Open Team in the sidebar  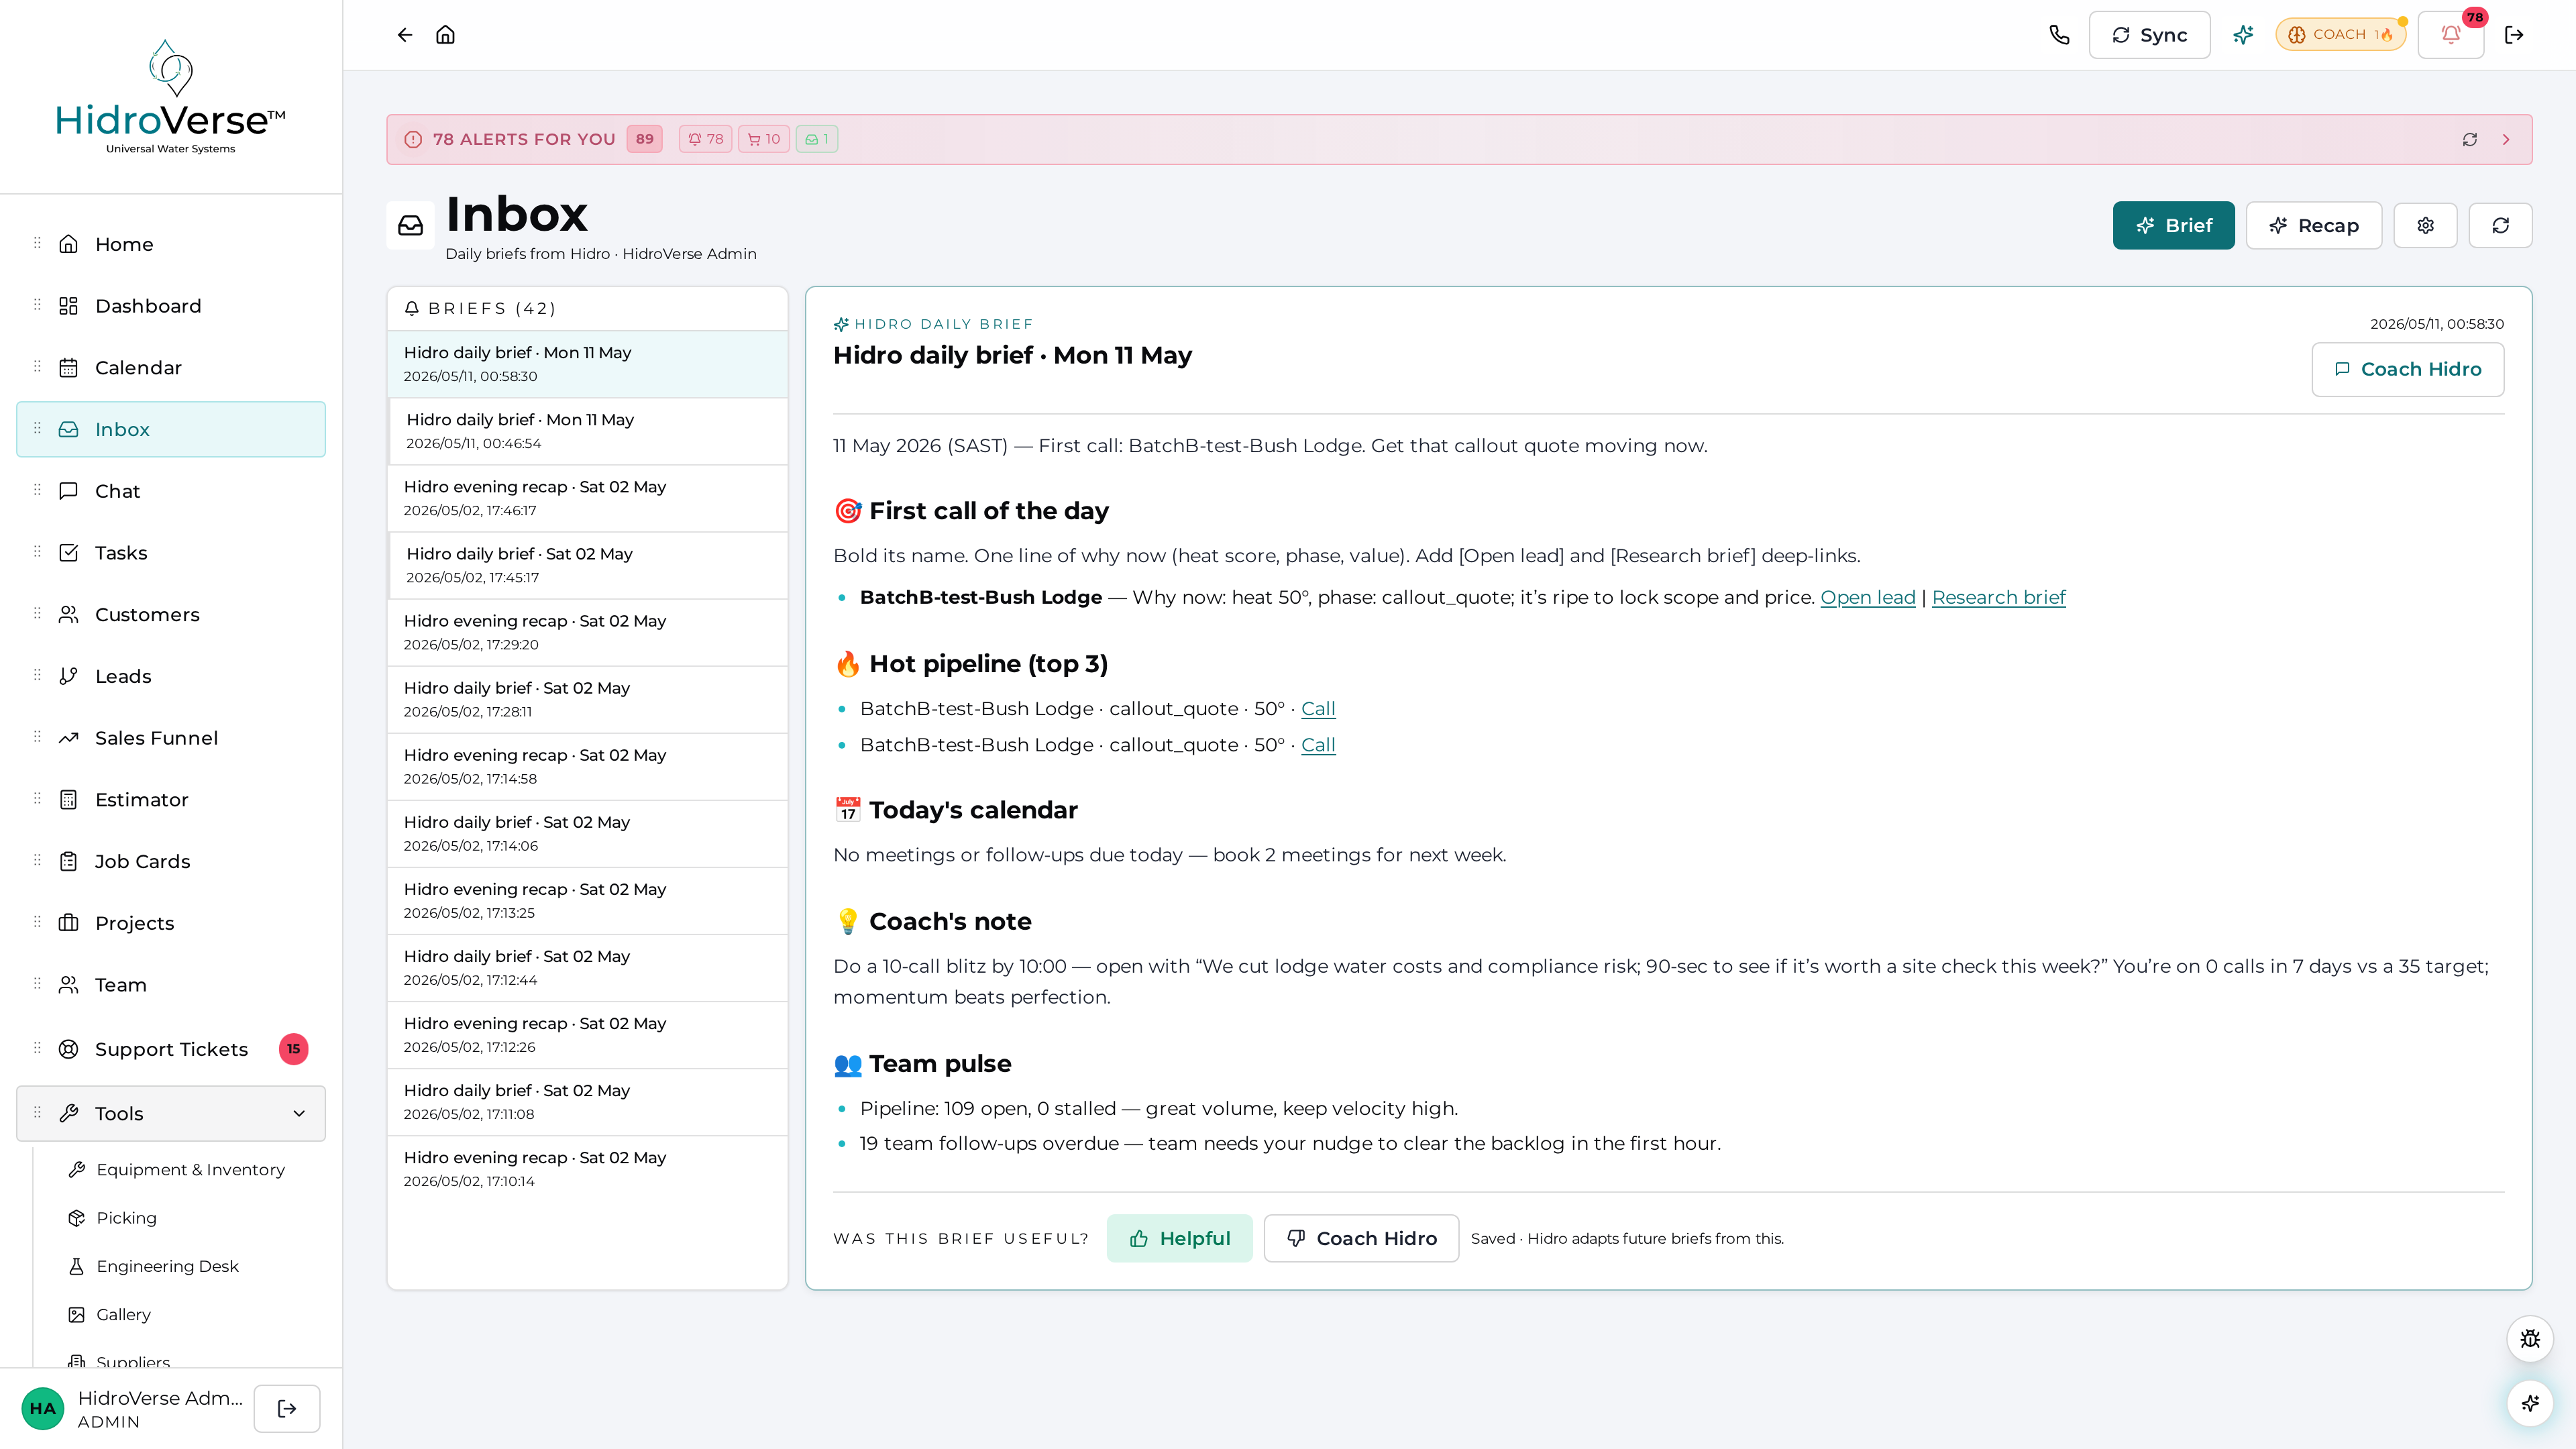click(x=171, y=984)
